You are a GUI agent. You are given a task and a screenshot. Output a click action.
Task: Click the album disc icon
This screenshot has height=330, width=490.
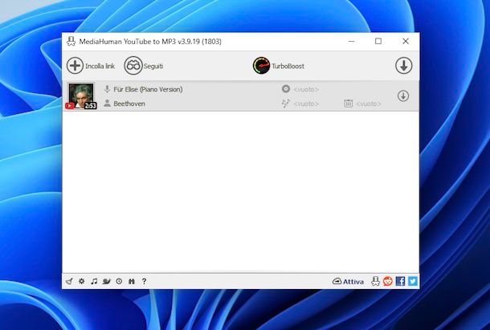[286, 89]
